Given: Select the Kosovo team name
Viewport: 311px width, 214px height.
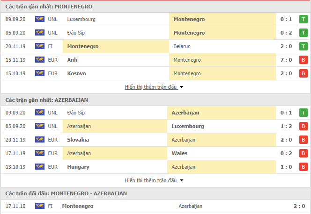Looking at the screenshot, I should [x=76, y=73].
